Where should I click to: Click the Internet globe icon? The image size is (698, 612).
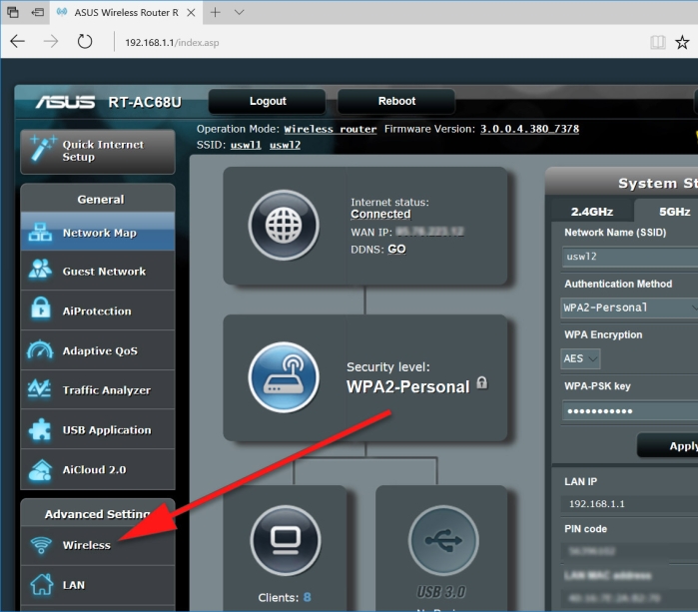[x=284, y=226]
